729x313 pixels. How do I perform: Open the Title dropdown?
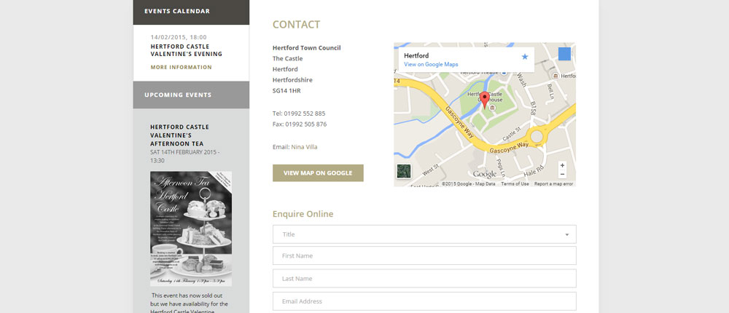coord(424,234)
